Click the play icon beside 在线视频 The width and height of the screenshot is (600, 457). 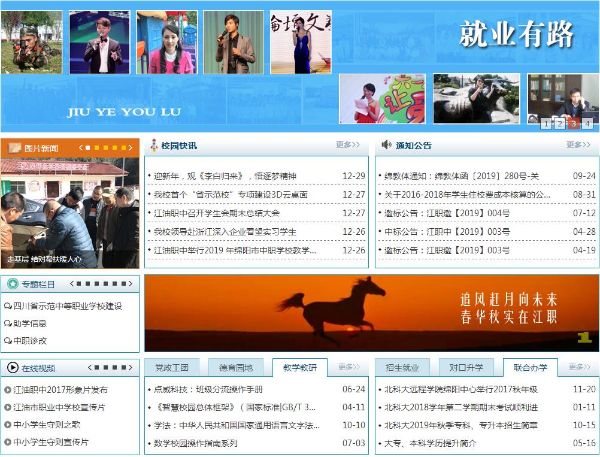pyautogui.click(x=12, y=368)
